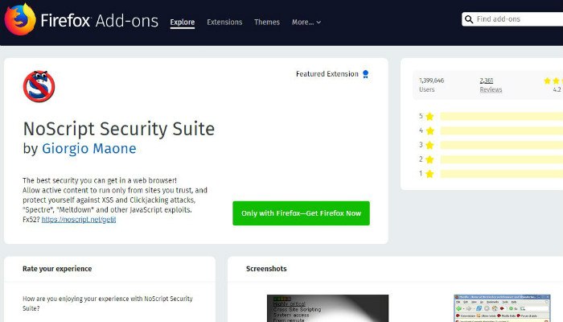Select the 2-star rating bar

[500, 159]
